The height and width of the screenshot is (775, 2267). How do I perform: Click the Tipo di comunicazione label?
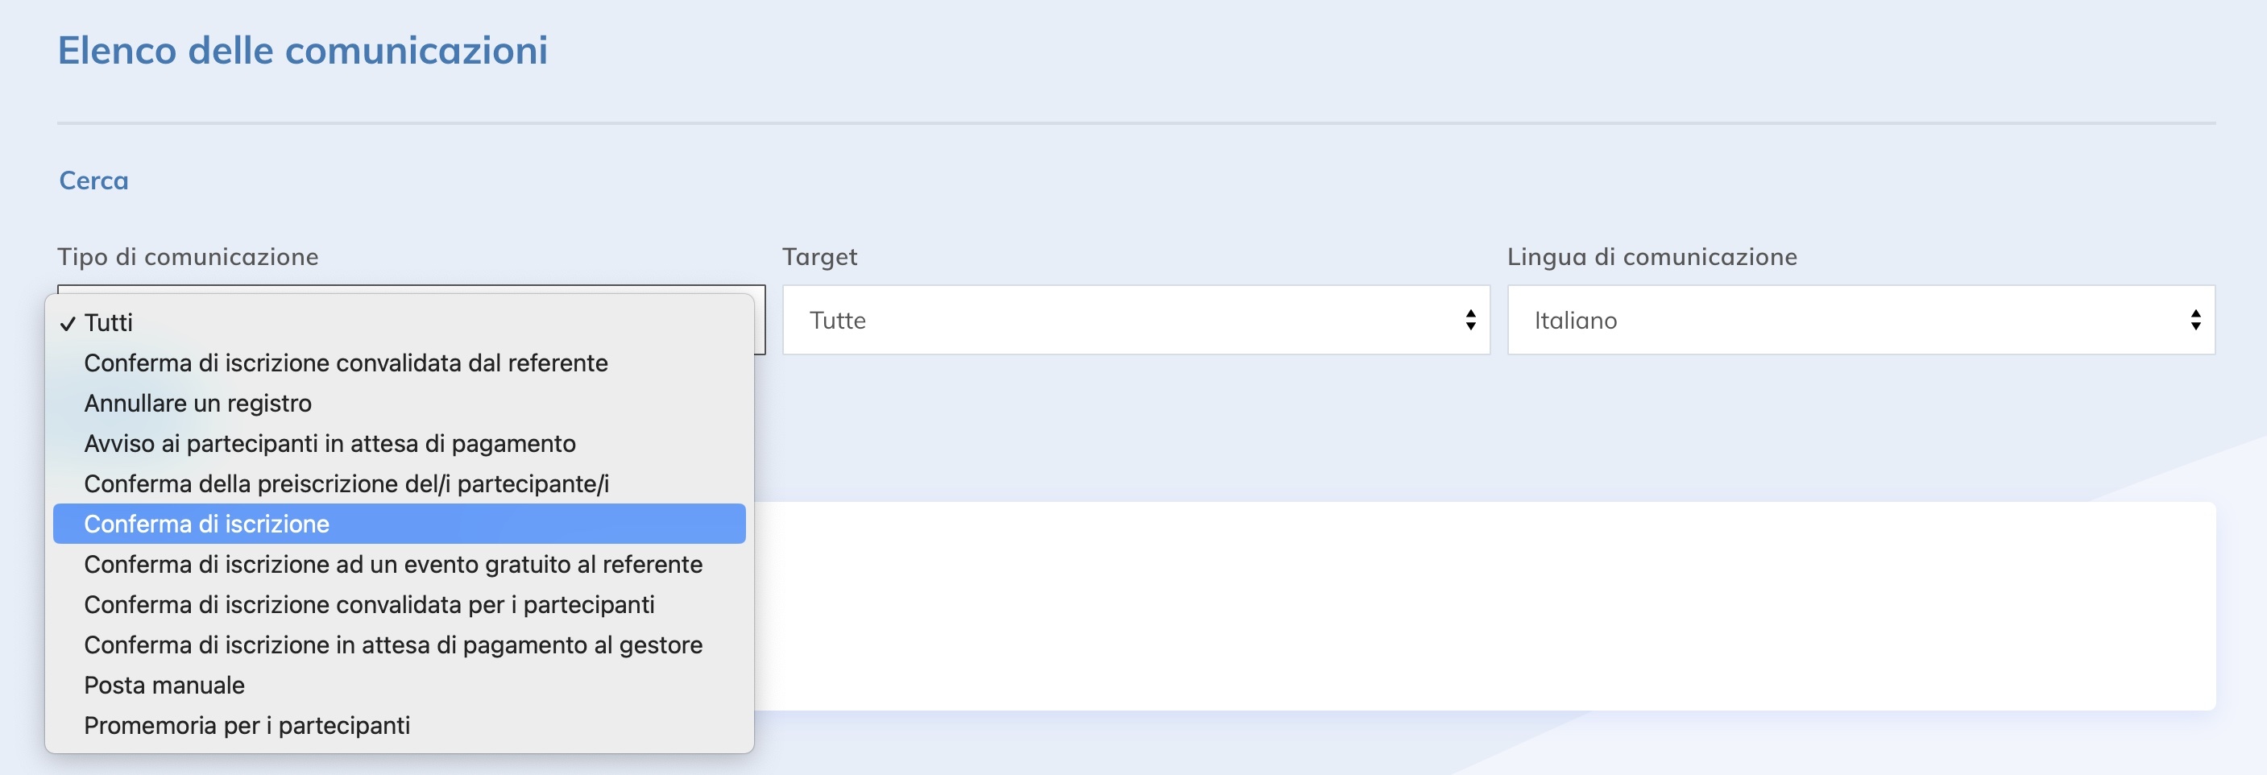[189, 257]
